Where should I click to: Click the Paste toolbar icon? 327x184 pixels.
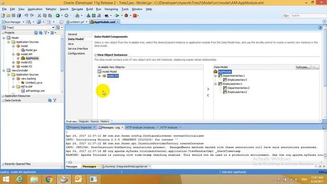point(50,15)
